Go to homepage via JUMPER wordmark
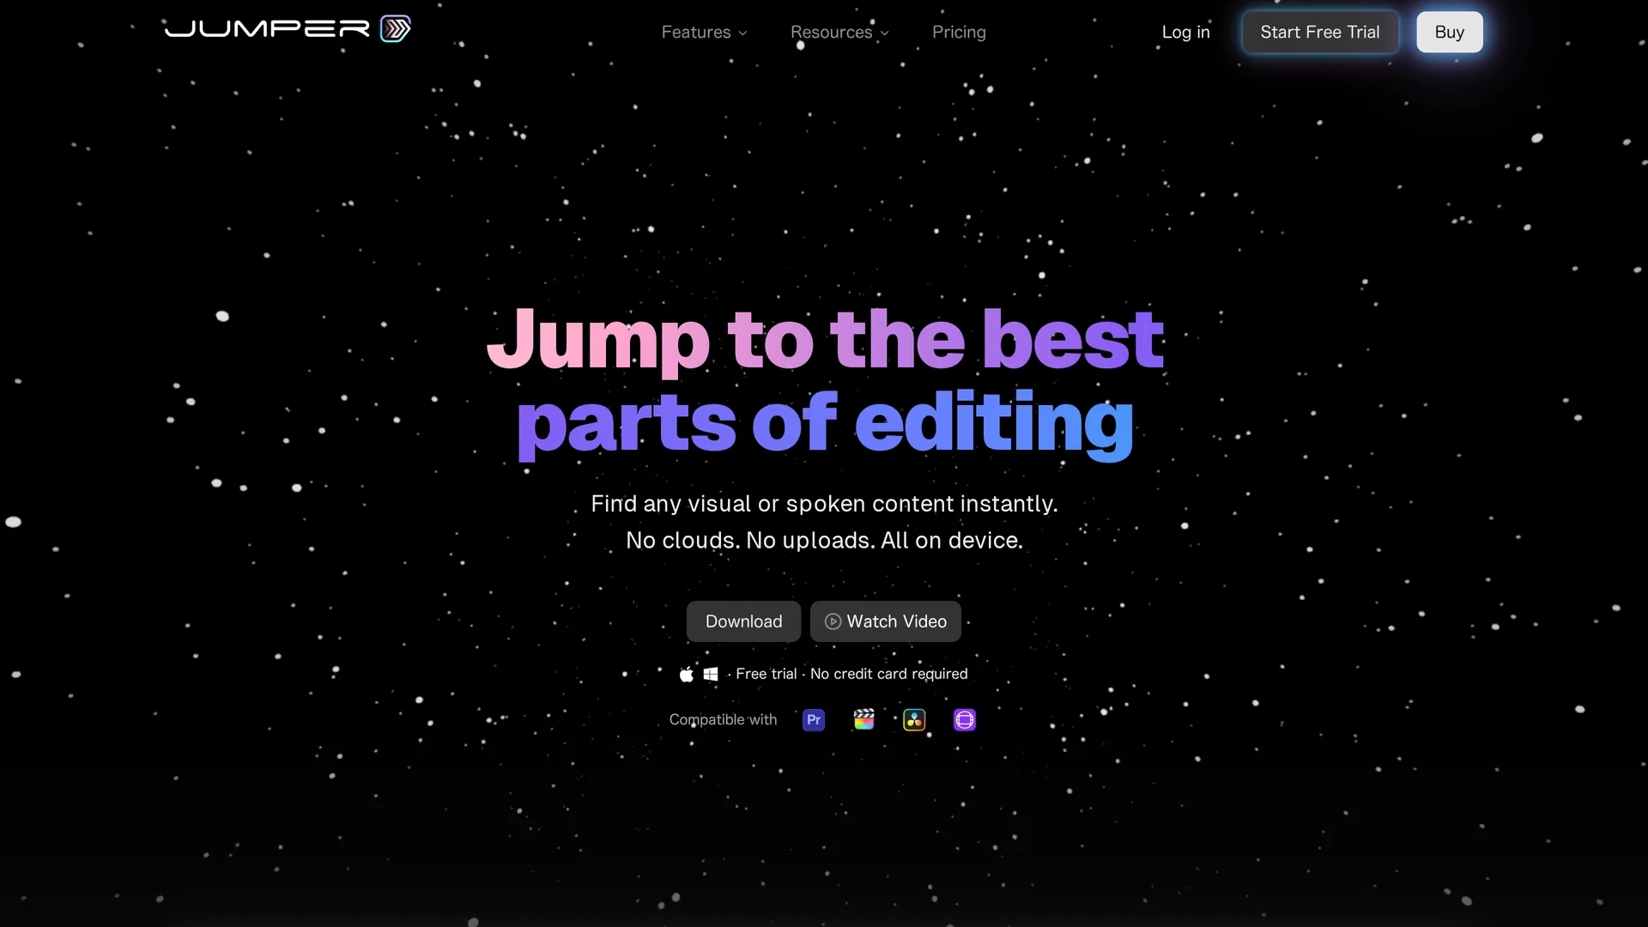 [267, 28]
